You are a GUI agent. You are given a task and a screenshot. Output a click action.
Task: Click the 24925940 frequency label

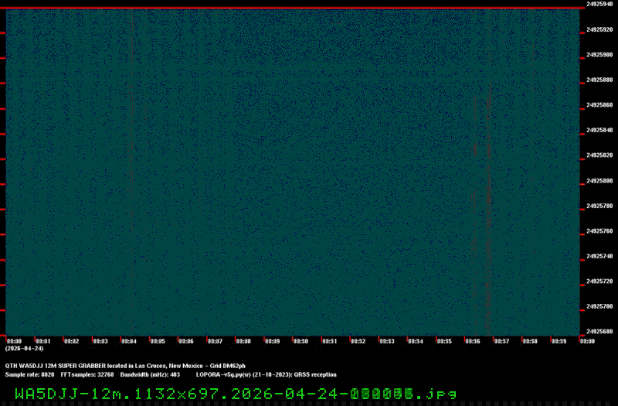pyautogui.click(x=599, y=4)
